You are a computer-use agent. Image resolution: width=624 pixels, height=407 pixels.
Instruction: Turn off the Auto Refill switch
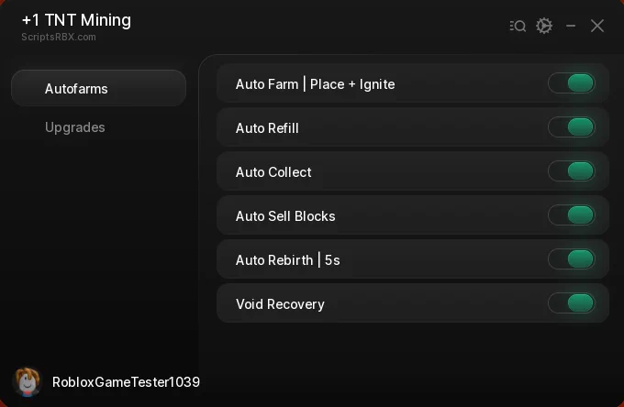coord(572,127)
